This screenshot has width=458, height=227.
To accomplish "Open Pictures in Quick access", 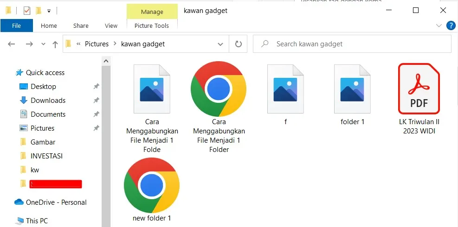I will (42, 128).
